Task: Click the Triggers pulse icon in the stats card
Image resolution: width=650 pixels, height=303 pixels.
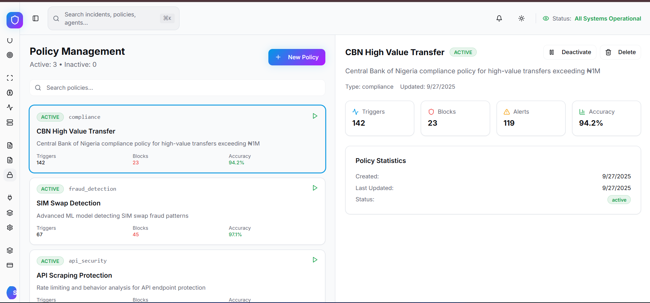Action: coord(356,112)
